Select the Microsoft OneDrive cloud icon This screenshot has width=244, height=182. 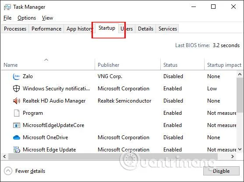(x=17, y=137)
